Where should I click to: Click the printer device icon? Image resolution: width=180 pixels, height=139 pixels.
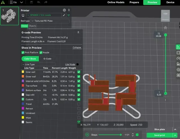[x=23, y=15]
